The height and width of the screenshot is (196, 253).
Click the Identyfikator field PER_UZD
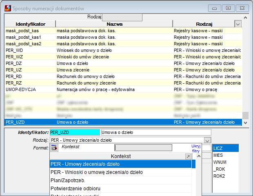pos(75,132)
